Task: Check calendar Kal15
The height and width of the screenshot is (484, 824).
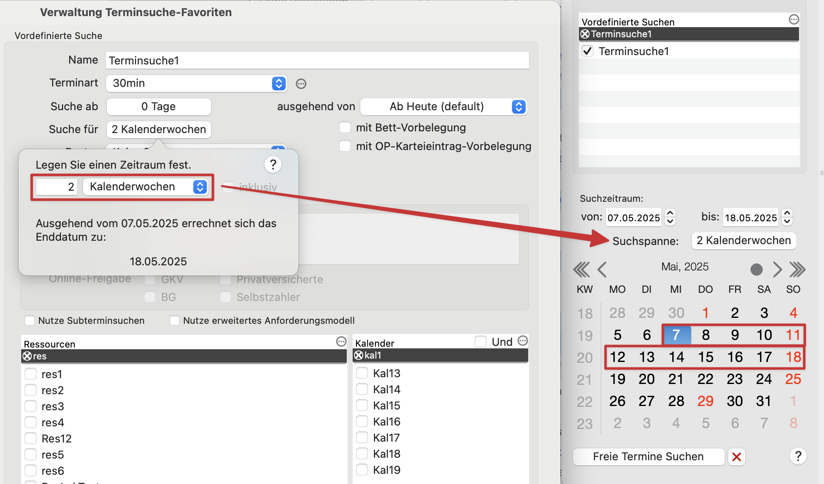Action: [x=362, y=405]
